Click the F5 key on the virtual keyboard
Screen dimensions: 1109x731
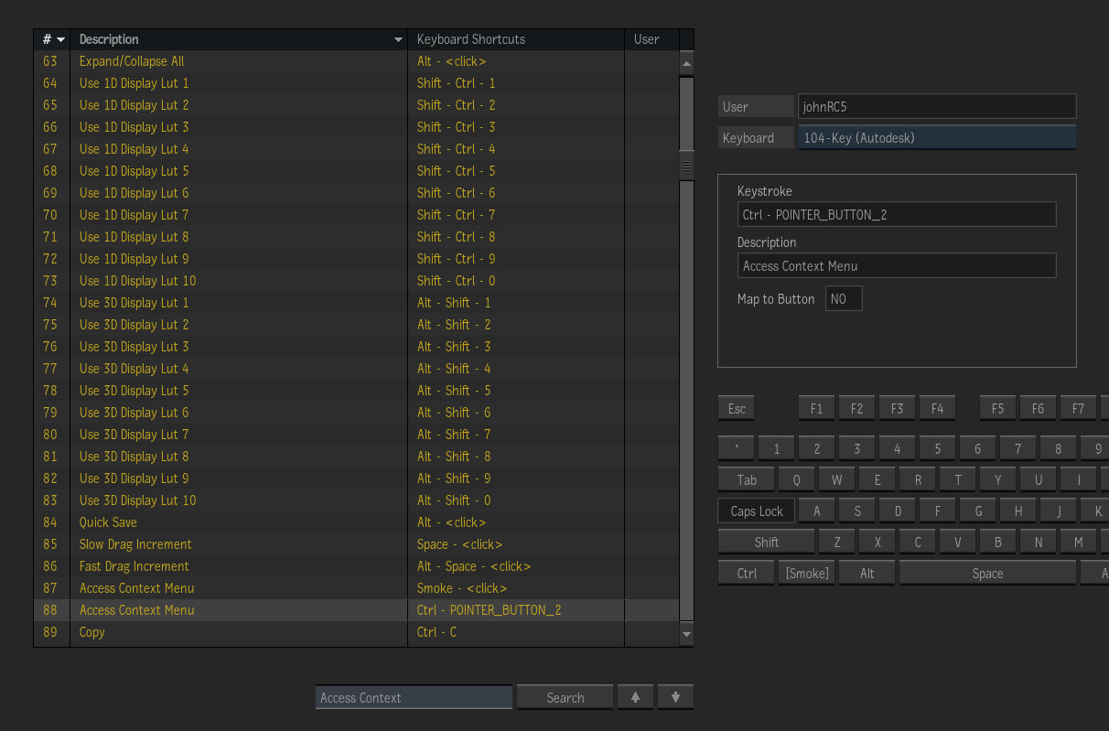[x=997, y=408]
